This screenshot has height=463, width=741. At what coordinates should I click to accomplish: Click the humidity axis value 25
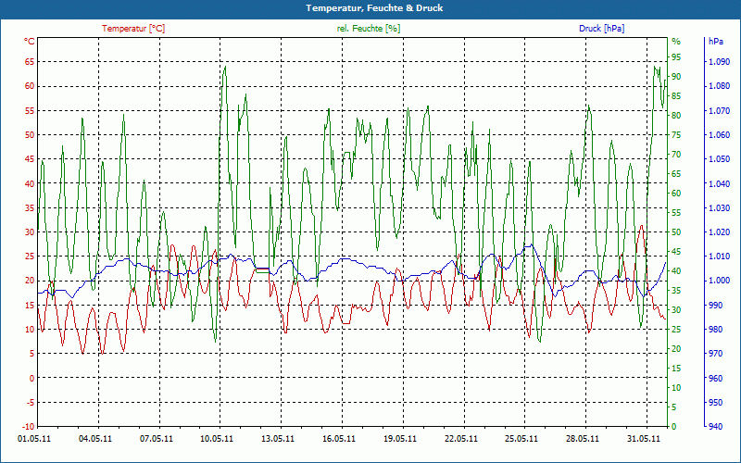tap(677, 330)
